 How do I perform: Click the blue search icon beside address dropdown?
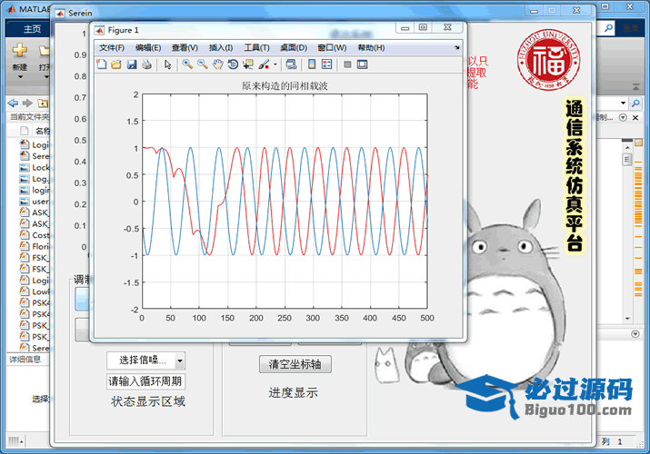pyautogui.click(x=635, y=103)
